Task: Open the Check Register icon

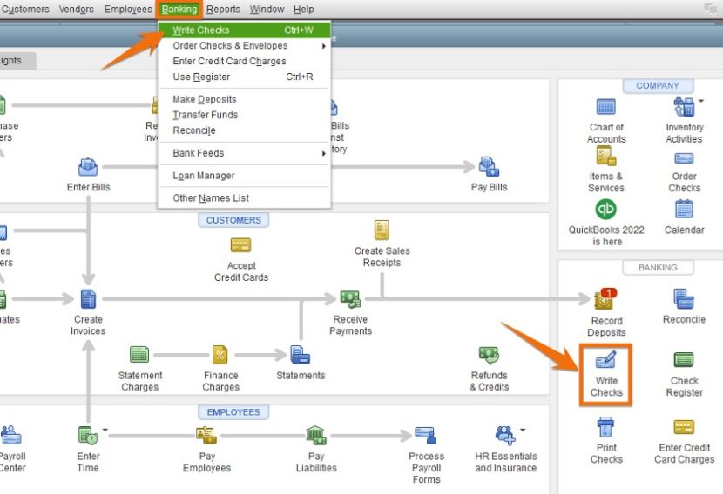Action: coord(684,359)
